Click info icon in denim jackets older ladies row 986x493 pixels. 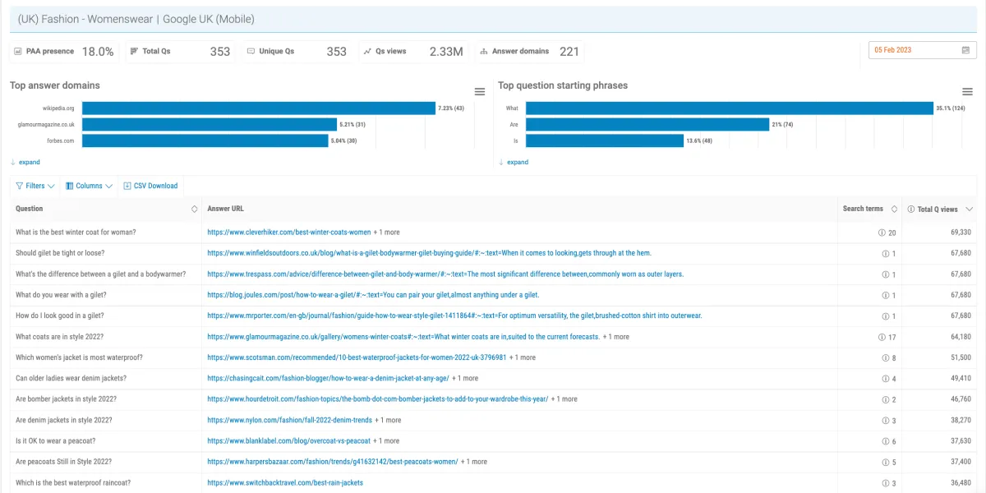pyautogui.click(x=886, y=379)
